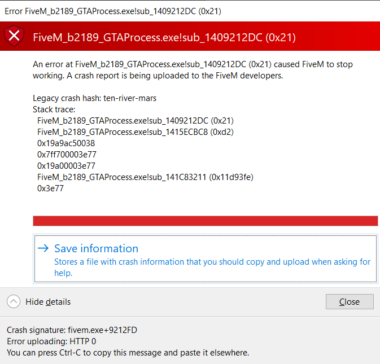Viewport: 380px width, 364px height.
Task: Select stack trace entry sub_1415ECBC8 (0xd2)
Action: tap(136, 132)
